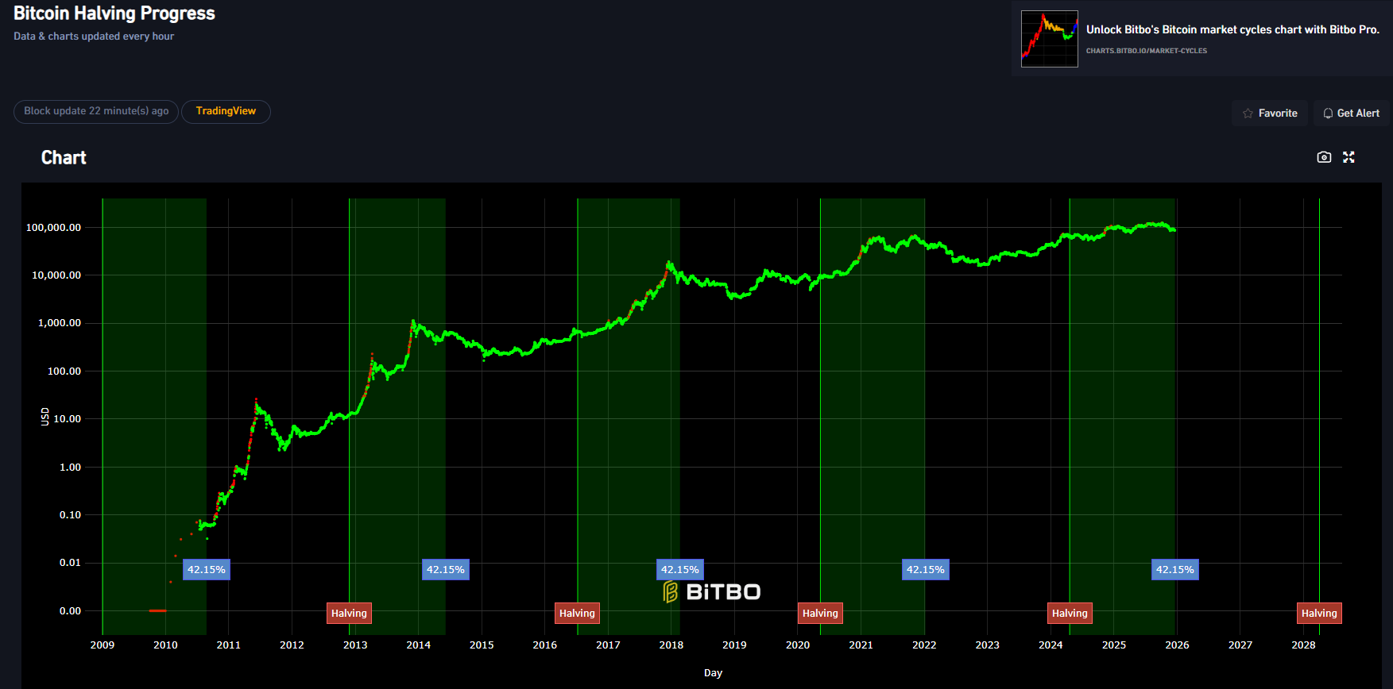1393x689 pixels.
Task: Click the Bitcoin Halving Progress page title
Action: pyautogui.click(x=114, y=13)
